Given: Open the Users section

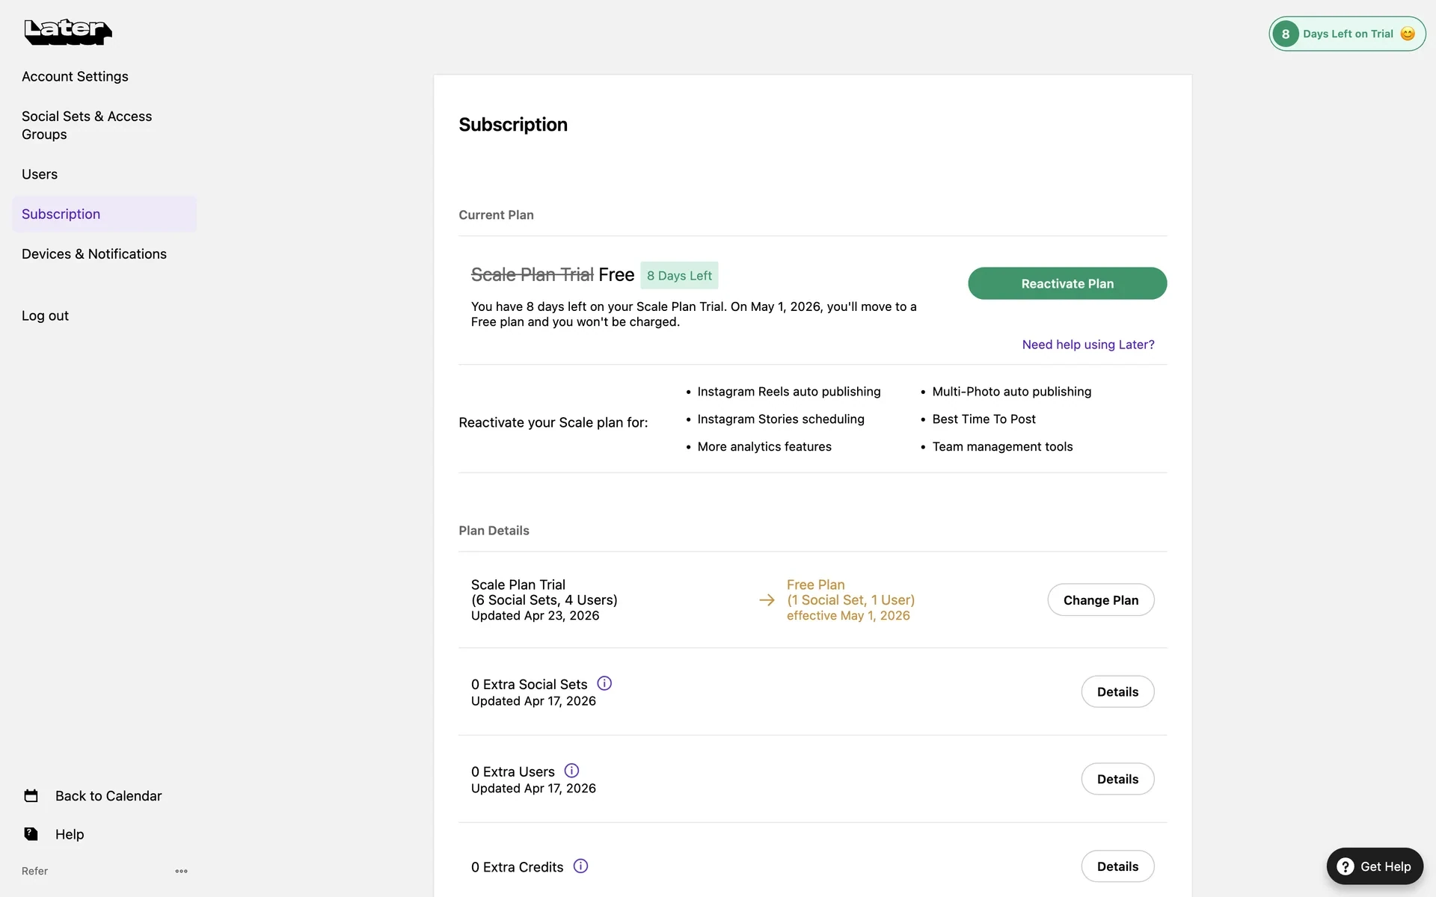Looking at the screenshot, I should click(x=40, y=174).
